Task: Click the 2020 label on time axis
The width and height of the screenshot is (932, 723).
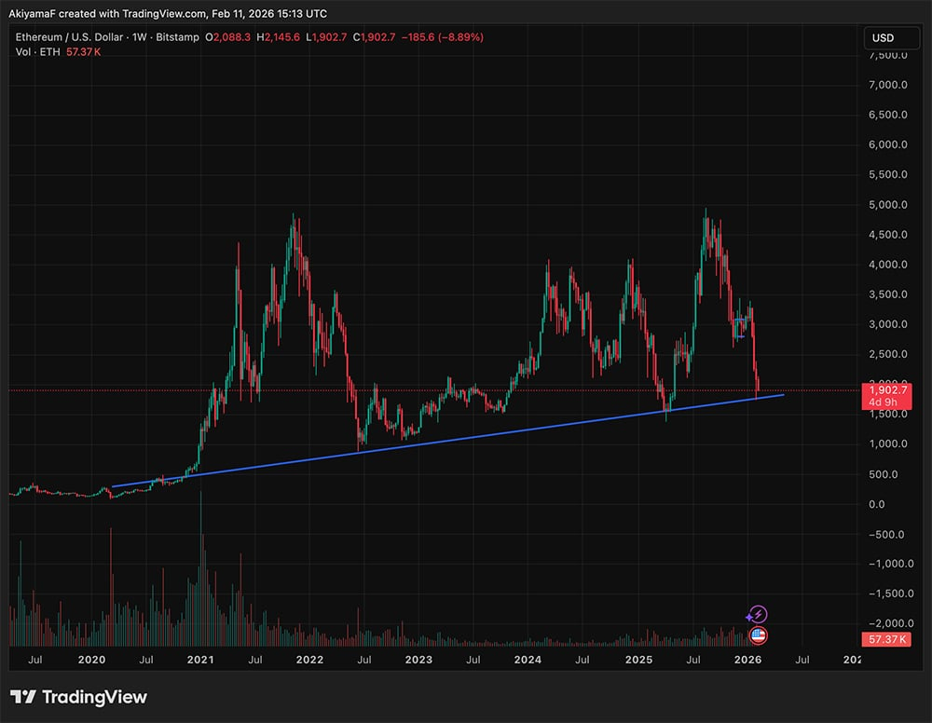Action: pyautogui.click(x=91, y=660)
